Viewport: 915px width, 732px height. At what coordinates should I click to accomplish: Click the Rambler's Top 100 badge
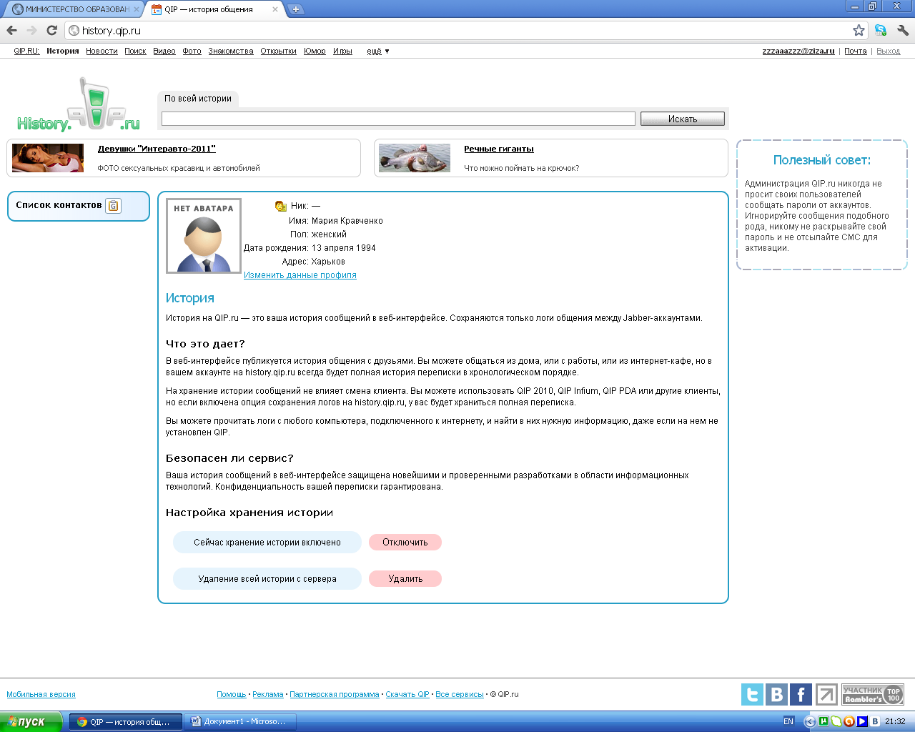[x=873, y=694]
